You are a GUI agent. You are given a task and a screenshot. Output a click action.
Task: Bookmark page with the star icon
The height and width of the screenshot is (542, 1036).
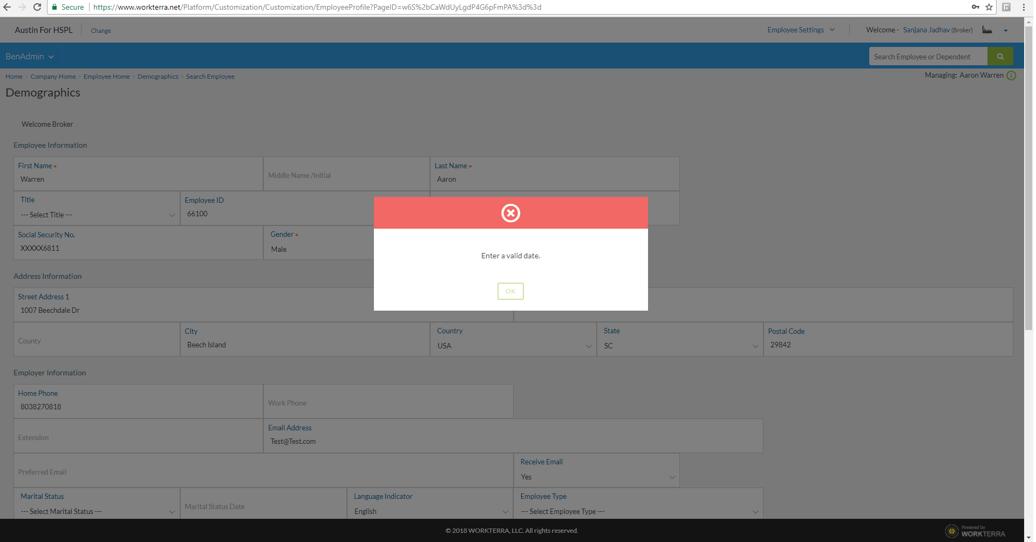[x=989, y=7]
